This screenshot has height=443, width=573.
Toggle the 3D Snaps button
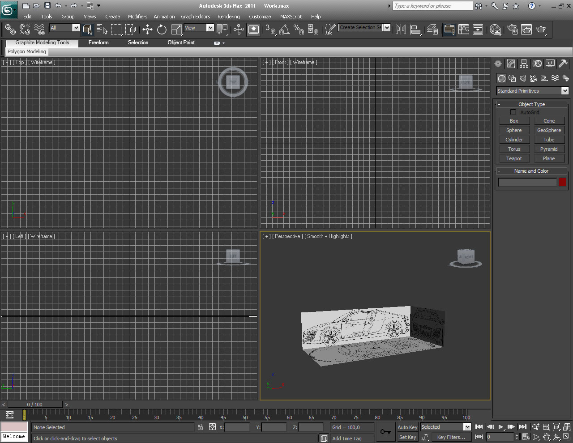point(270,30)
